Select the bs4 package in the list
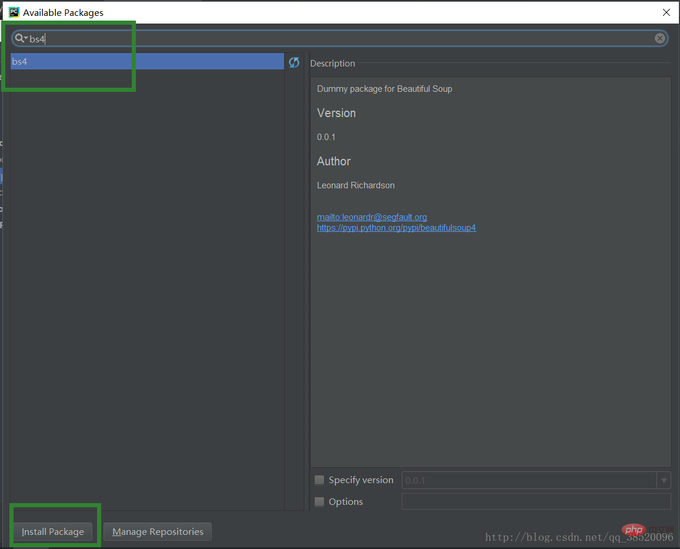 tap(147, 62)
